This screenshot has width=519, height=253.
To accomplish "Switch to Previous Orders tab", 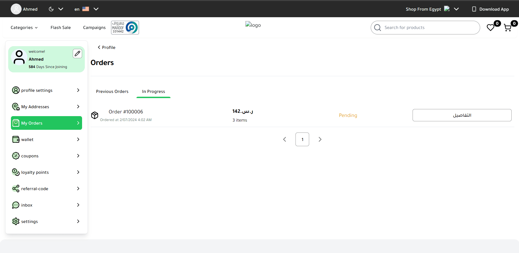I will [x=112, y=92].
